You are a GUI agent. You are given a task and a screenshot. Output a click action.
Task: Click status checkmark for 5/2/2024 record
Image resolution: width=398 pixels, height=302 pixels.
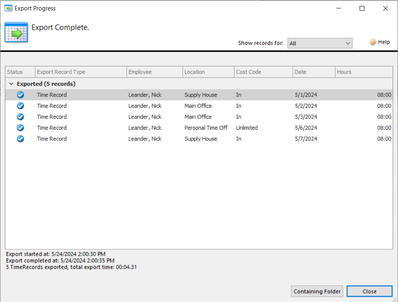(20, 106)
